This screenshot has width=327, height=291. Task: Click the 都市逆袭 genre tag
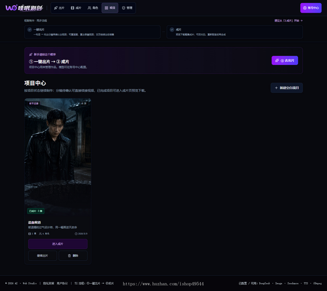coord(34,103)
